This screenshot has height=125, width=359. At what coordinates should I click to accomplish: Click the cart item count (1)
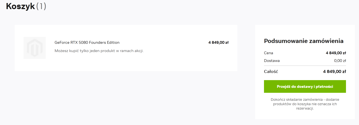[x=41, y=6]
